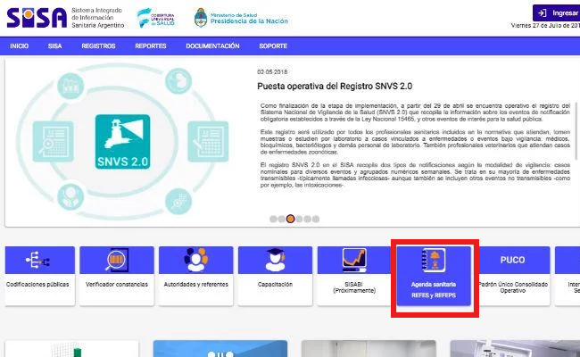Click the Autoridades y referentes people icon

196,260
